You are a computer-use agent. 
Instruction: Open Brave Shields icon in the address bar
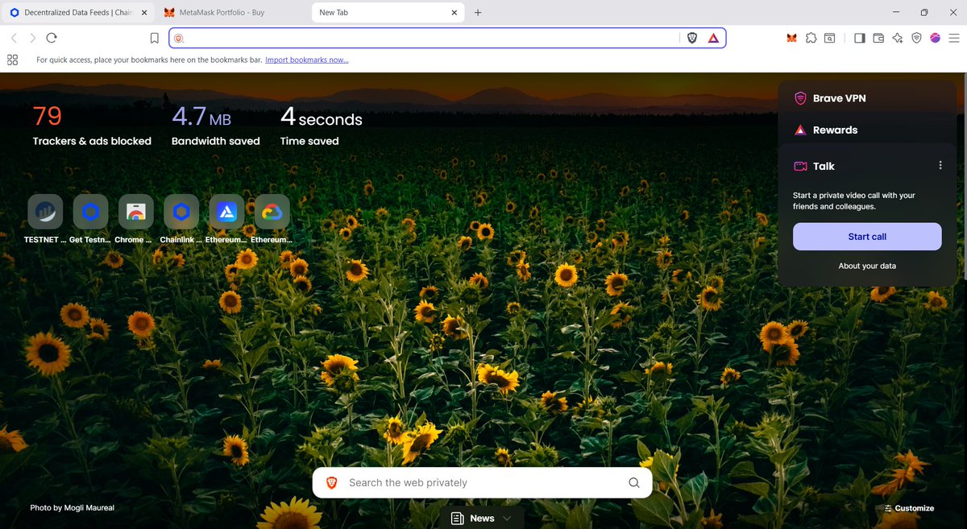coord(691,37)
